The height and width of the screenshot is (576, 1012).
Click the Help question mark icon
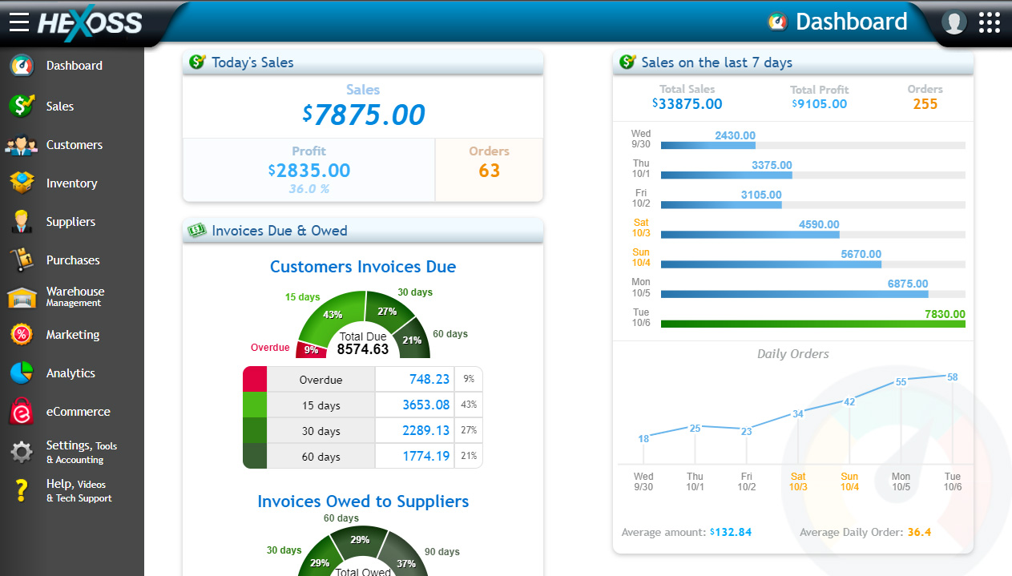[22, 490]
